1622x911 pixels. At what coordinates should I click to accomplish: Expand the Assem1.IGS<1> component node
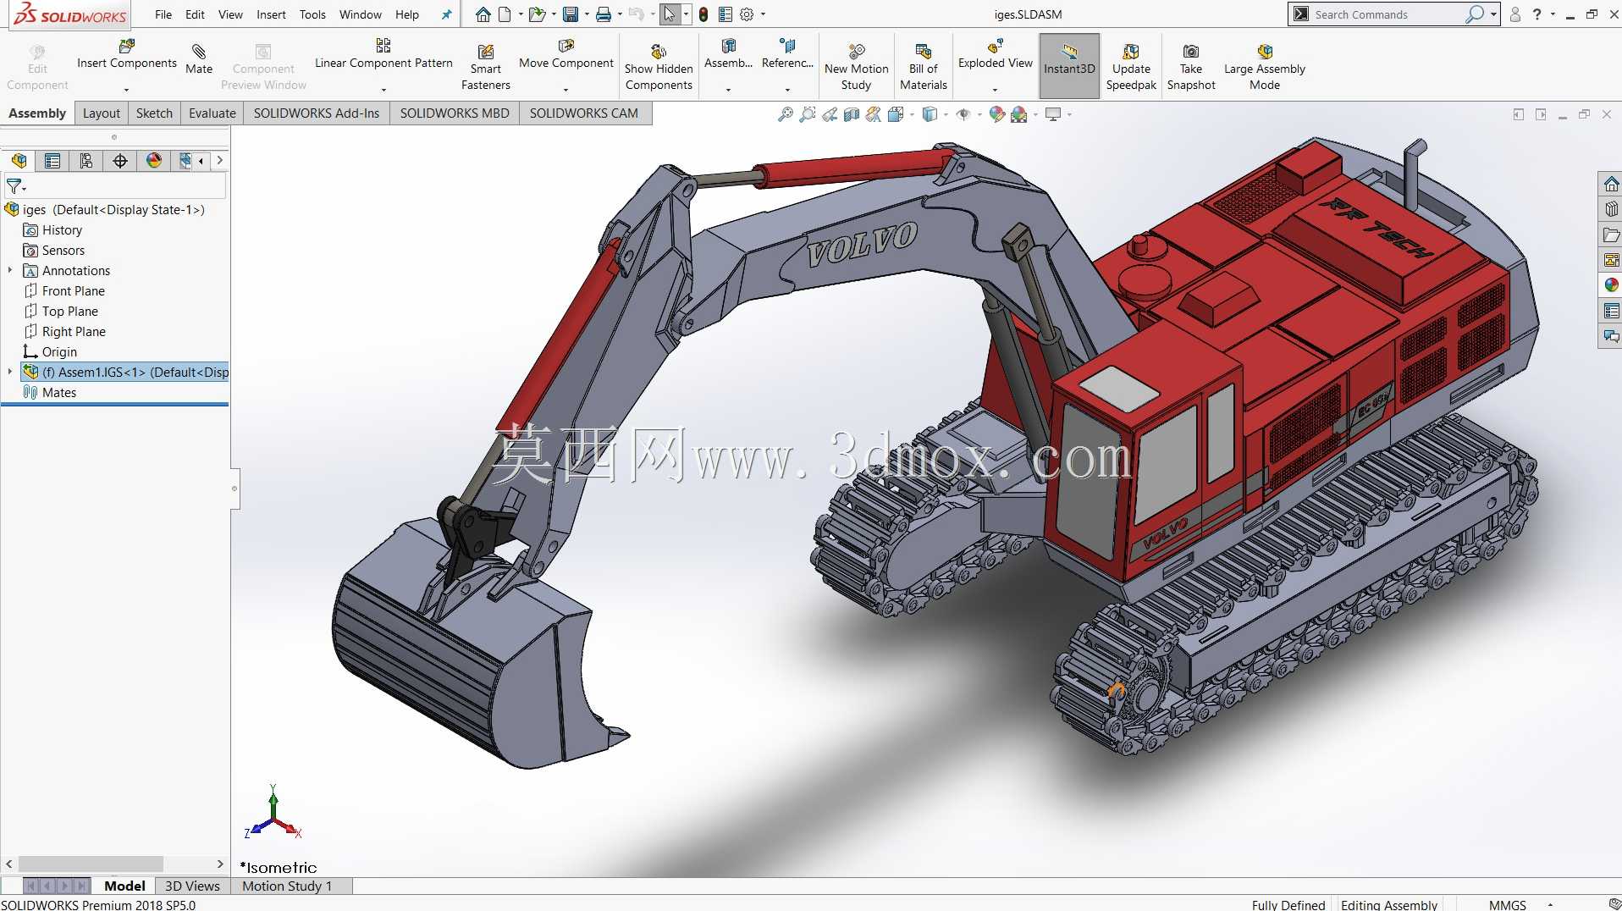[10, 373]
